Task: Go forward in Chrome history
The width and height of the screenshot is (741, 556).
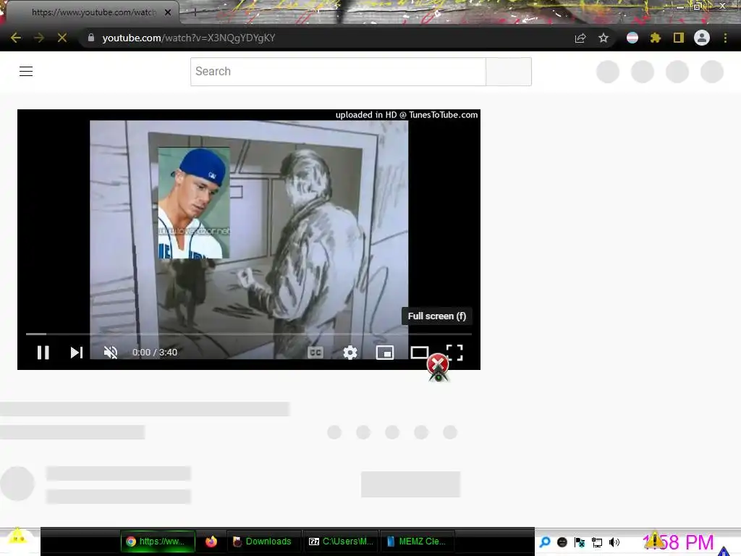Action: pos(39,38)
